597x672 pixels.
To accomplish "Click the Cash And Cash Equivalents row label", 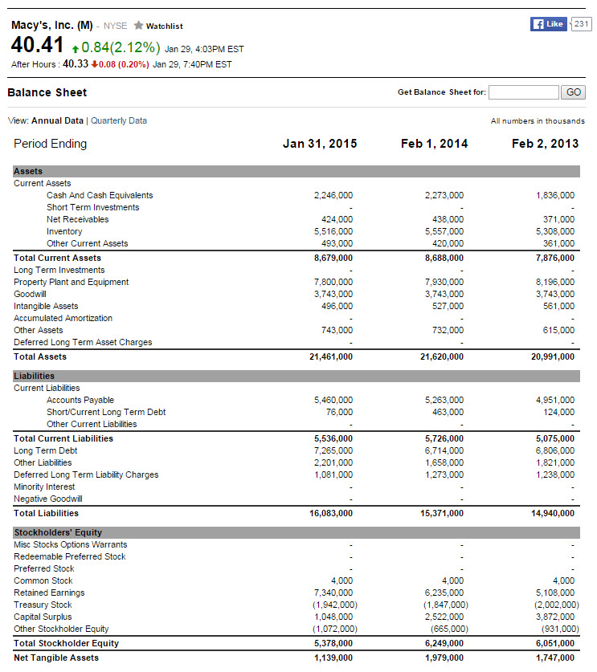I will coord(100,195).
